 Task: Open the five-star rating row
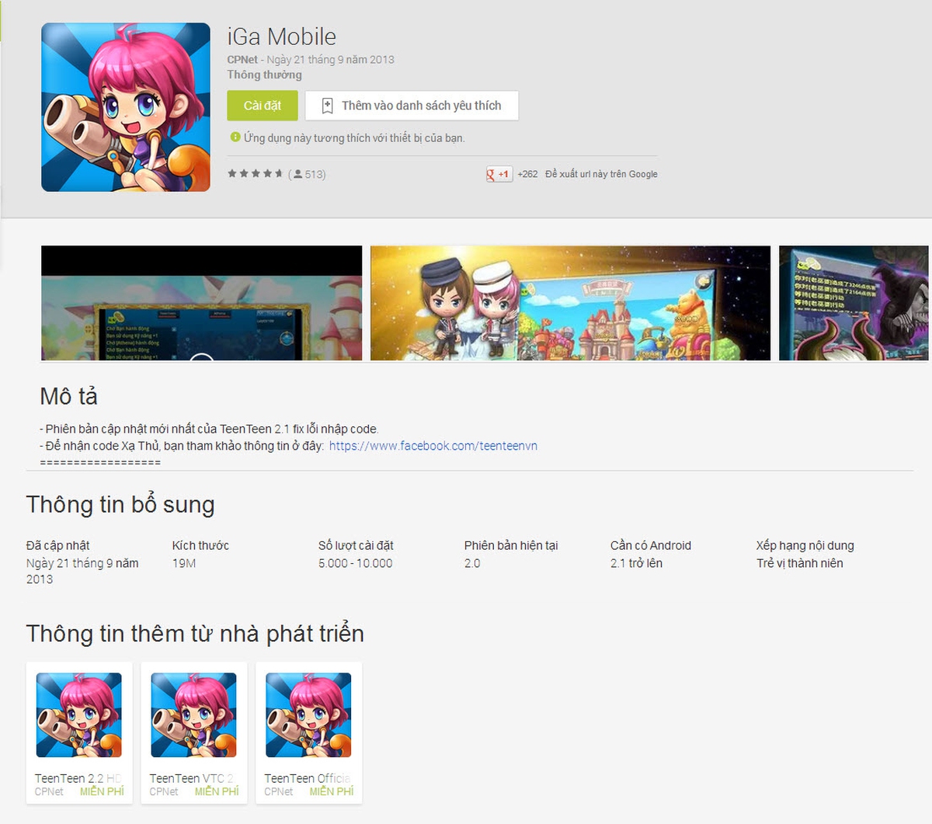[x=255, y=174]
